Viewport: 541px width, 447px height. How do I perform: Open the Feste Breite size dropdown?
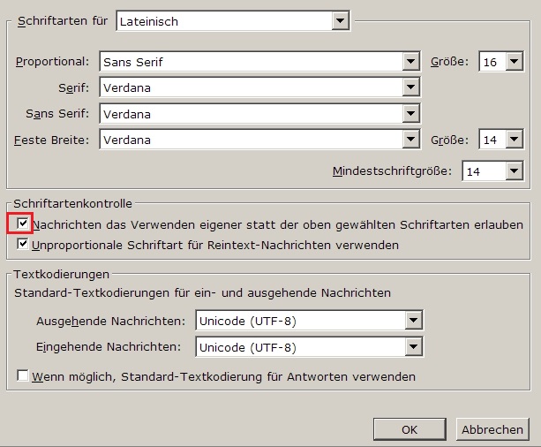(x=515, y=140)
